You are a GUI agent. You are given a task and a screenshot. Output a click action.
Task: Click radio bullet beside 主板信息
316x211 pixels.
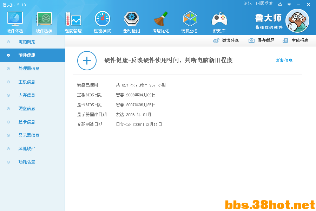coord(8,82)
